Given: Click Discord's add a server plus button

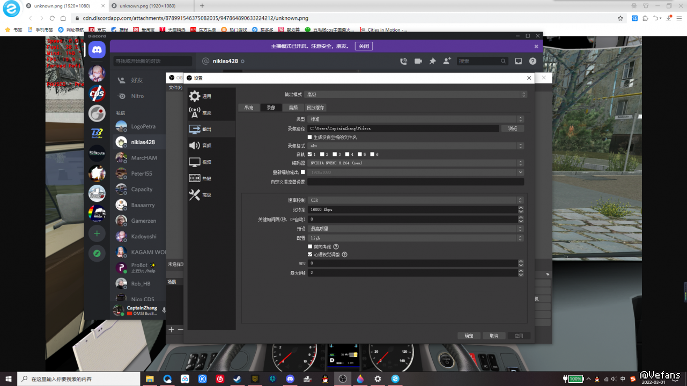Looking at the screenshot, I should coord(97,233).
